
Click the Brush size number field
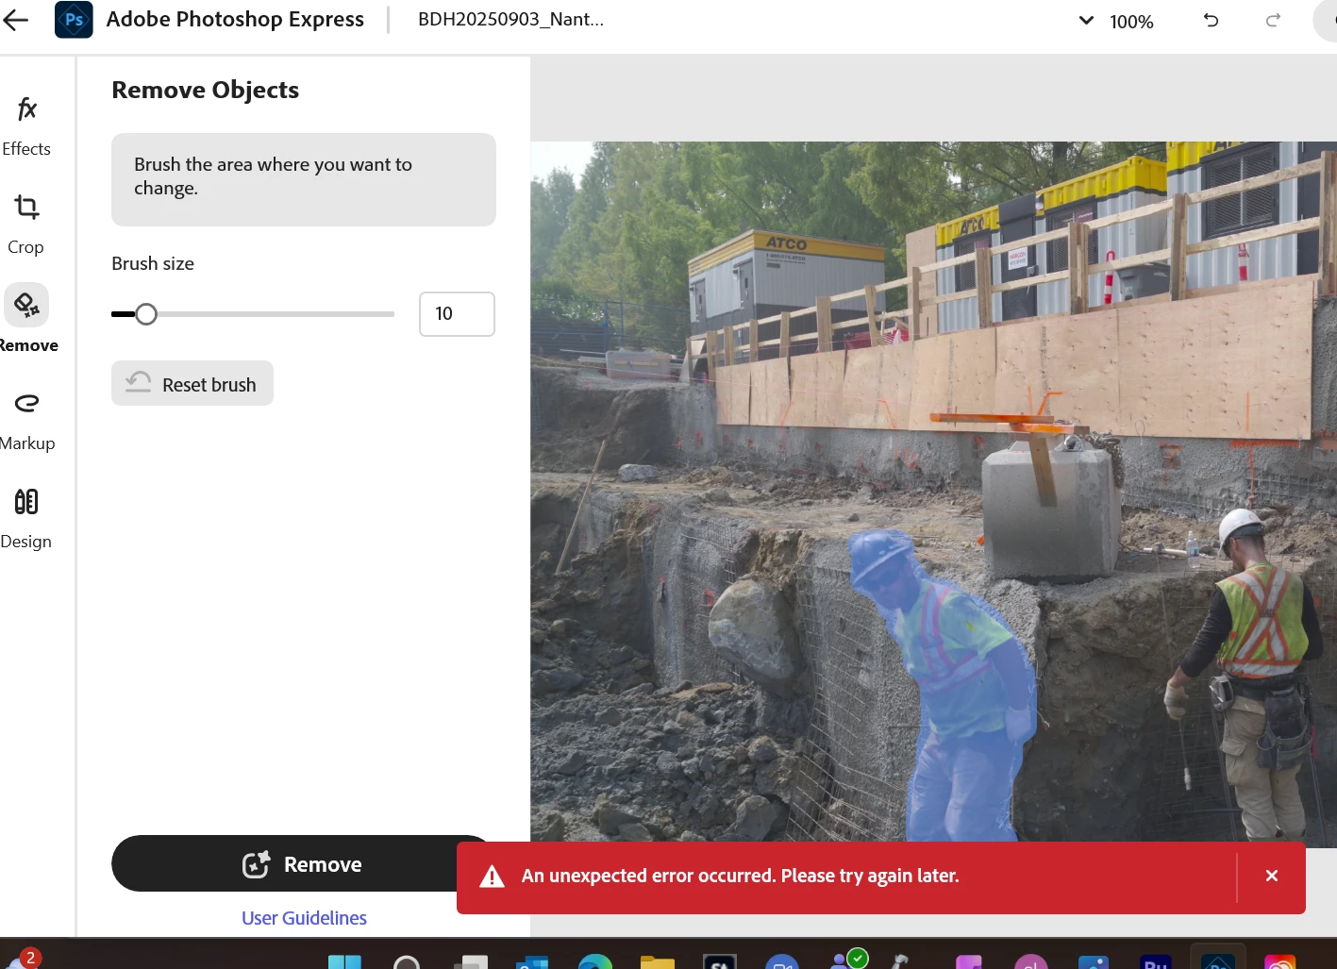click(x=457, y=314)
